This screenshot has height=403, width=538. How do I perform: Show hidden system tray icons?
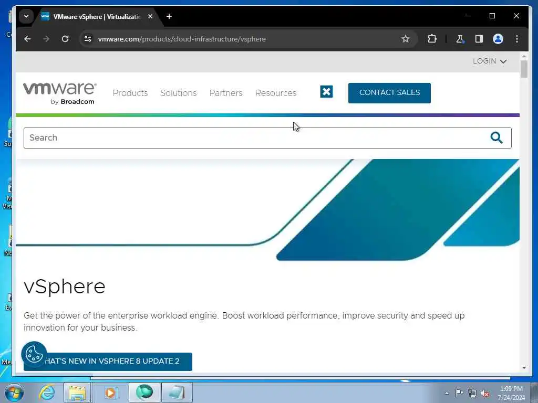pyautogui.click(x=447, y=393)
